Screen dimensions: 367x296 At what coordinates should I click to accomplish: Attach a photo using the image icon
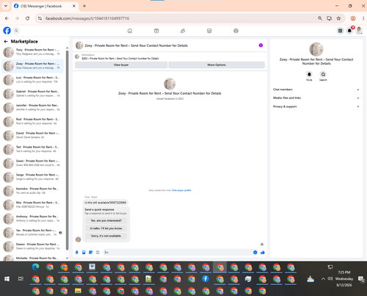pyautogui.click(x=84, y=253)
